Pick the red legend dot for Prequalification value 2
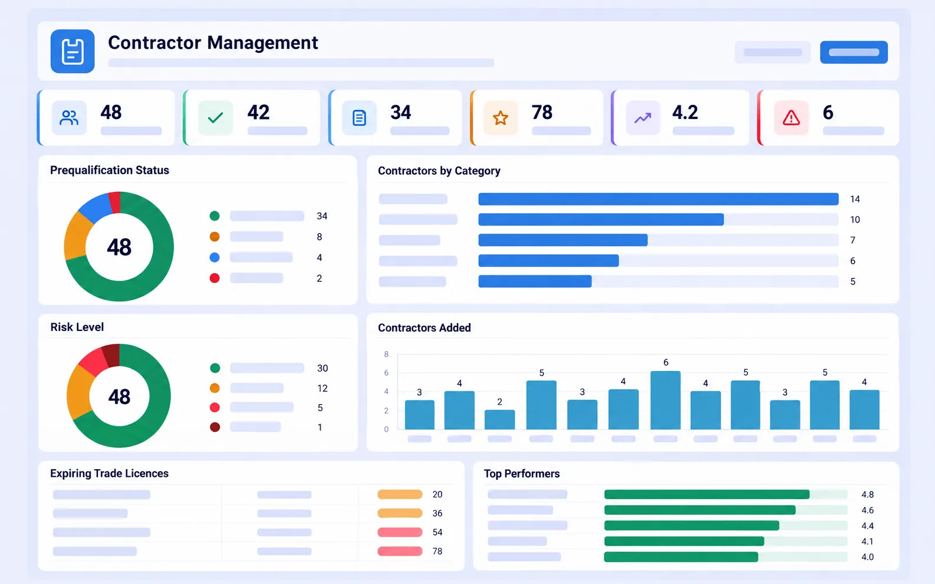The height and width of the screenshot is (584, 935). (215, 278)
